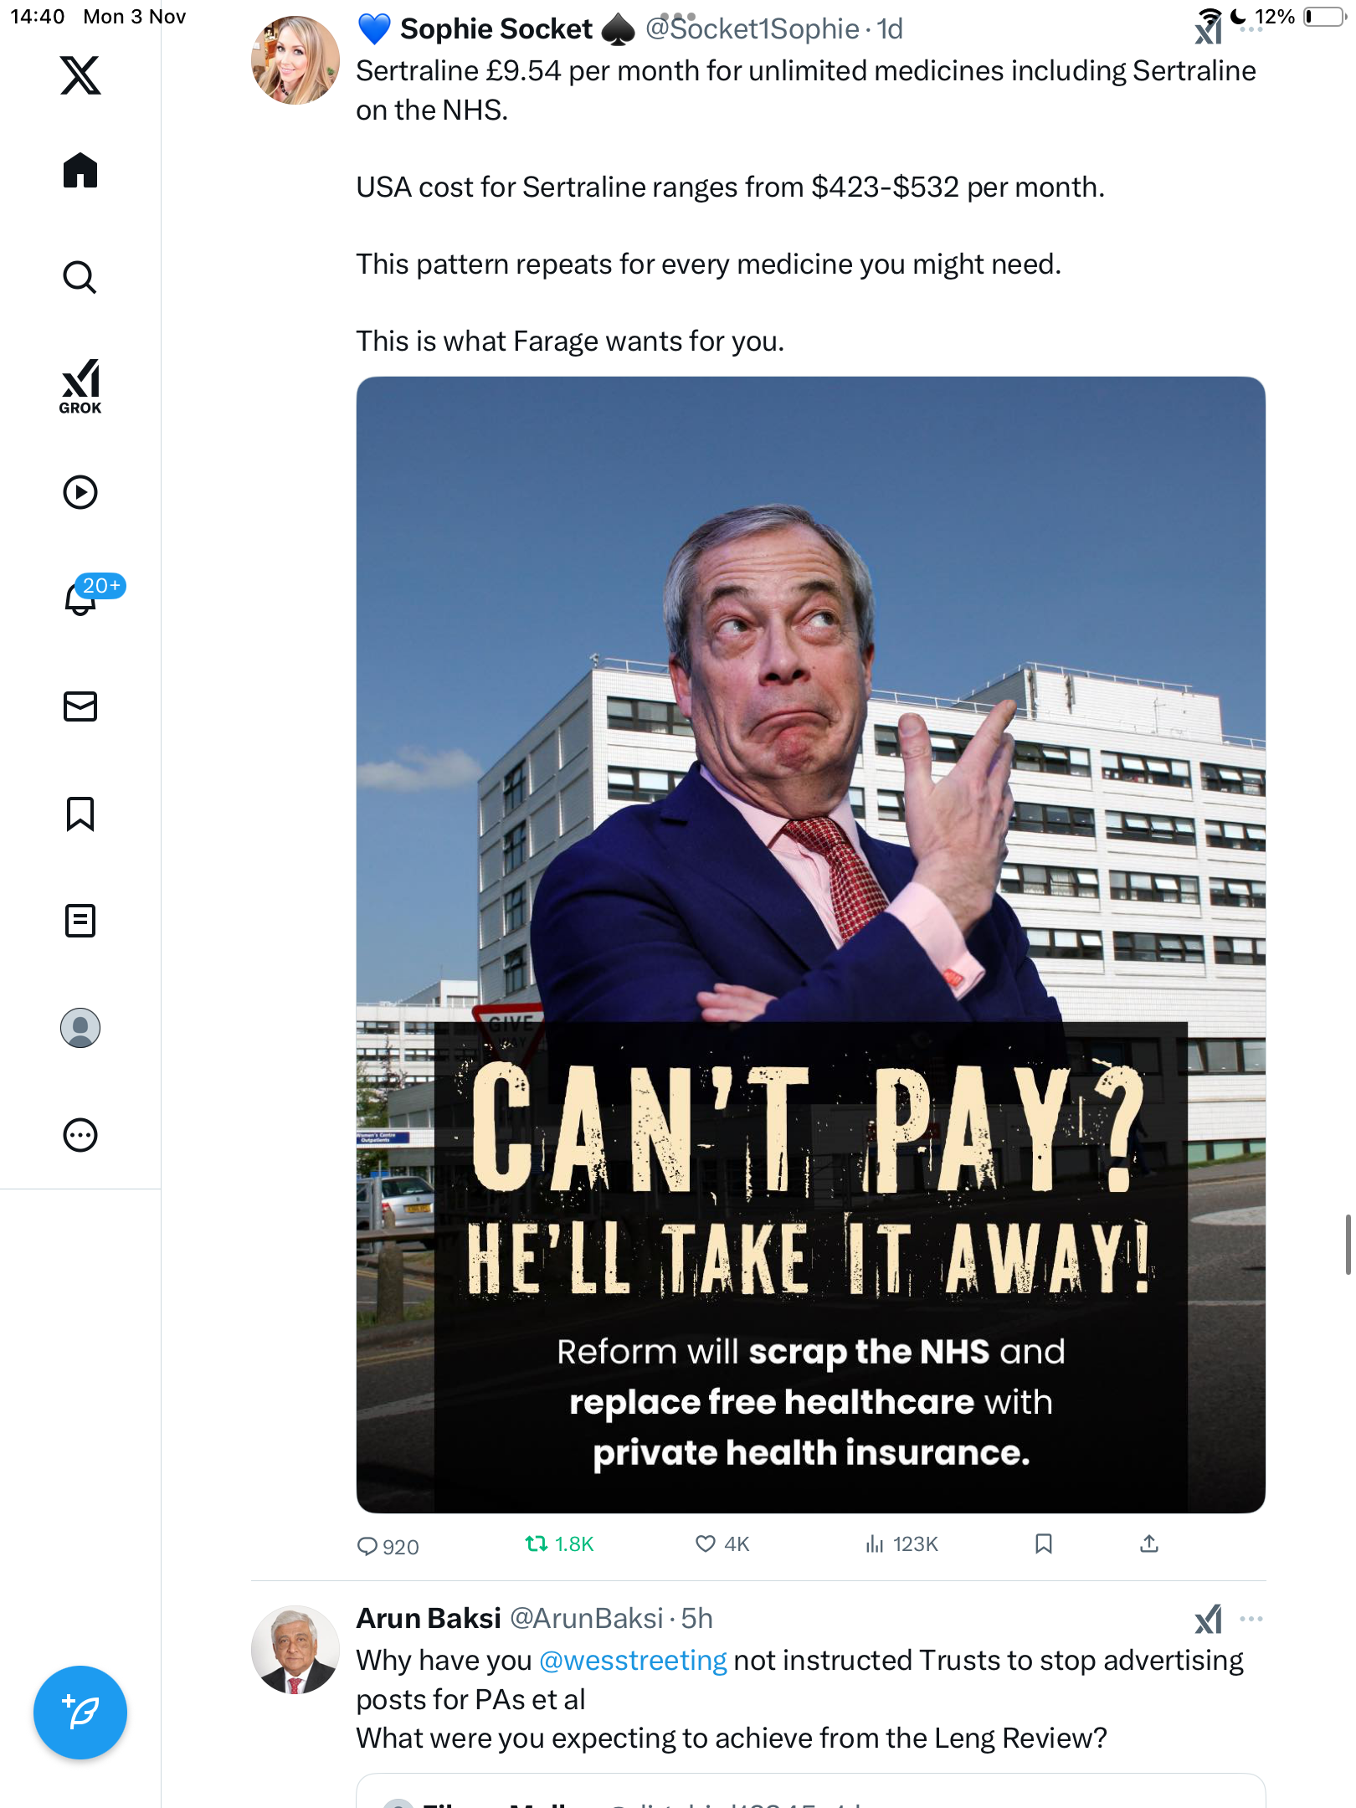Screen dimensions: 1356x1808
Task: Open the profile avatar in sidebar
Action: point(80,1028)
